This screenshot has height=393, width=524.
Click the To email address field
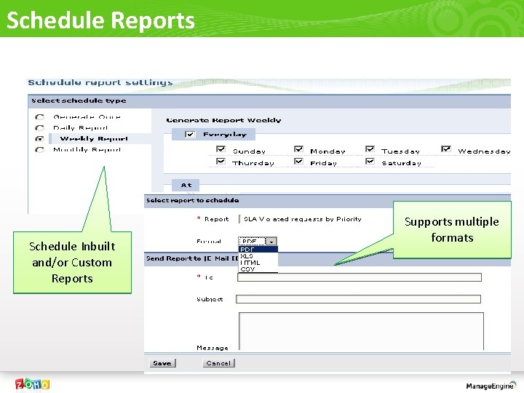(x=360, y=277)
